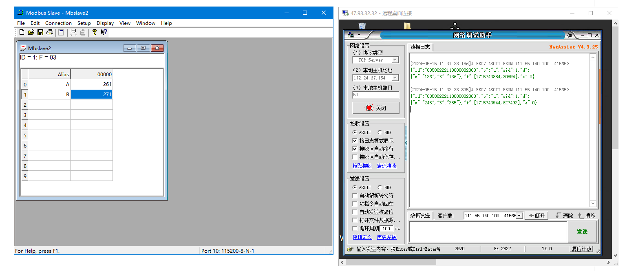Click the pin icon in NetAssist title bar

click(x=569, y=35)
